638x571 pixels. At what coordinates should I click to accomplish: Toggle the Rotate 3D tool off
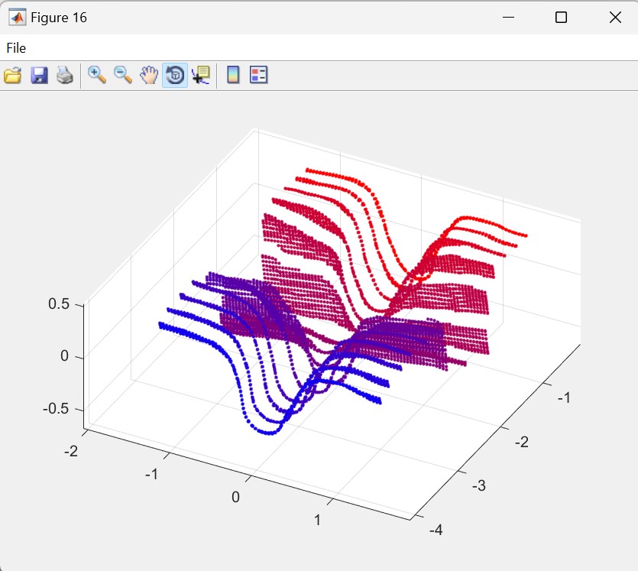point(175,75)
